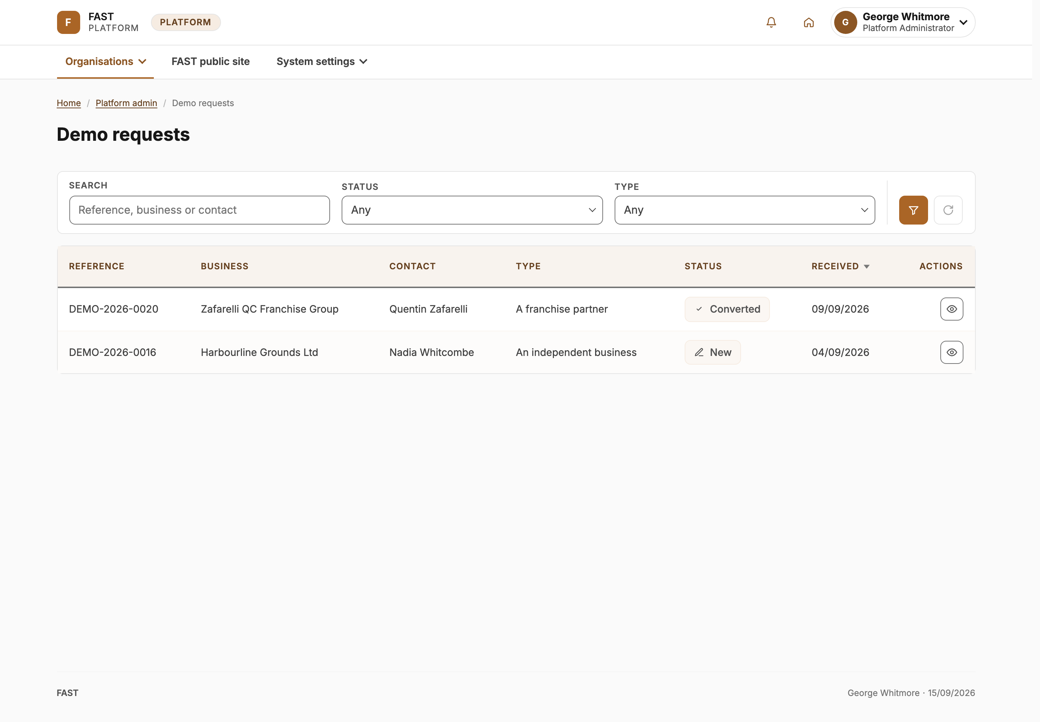Open the Type filter dropdown
The height and width of the screenshot is (722, 1040).
coord(745,210)
